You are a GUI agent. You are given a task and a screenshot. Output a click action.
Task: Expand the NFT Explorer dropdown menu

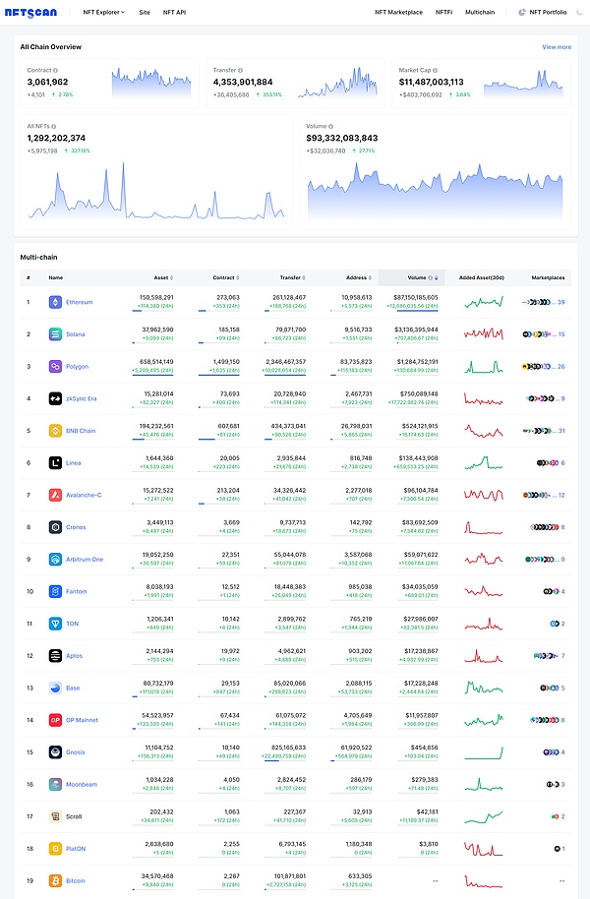tap(104, 12)
